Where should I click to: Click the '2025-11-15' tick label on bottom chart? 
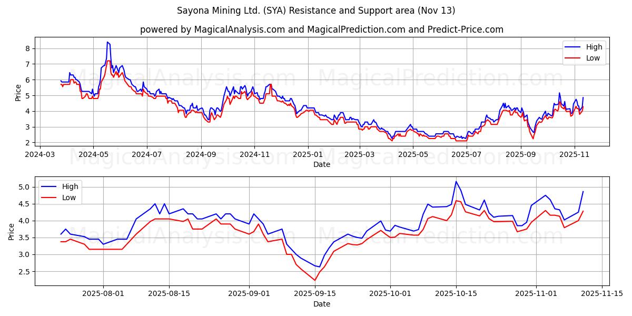coord(602,294)
